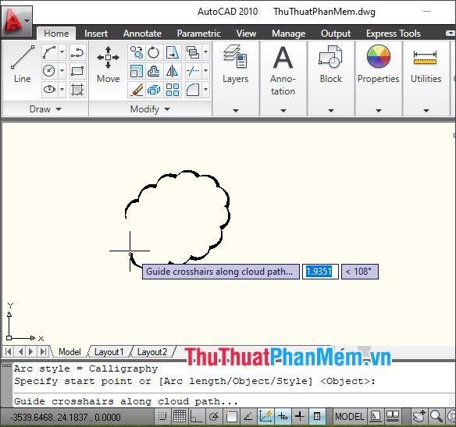Select the Line drawing tool
456x427 pixels.
[x=22, y=63]
